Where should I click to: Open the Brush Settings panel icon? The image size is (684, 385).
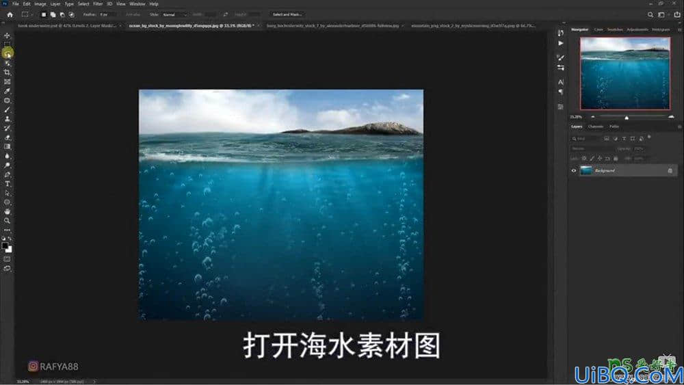pos(561,57)
